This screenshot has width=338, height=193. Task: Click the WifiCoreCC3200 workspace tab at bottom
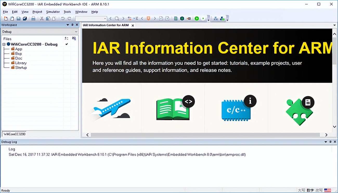pyautogui.click(x=15, y=134)
